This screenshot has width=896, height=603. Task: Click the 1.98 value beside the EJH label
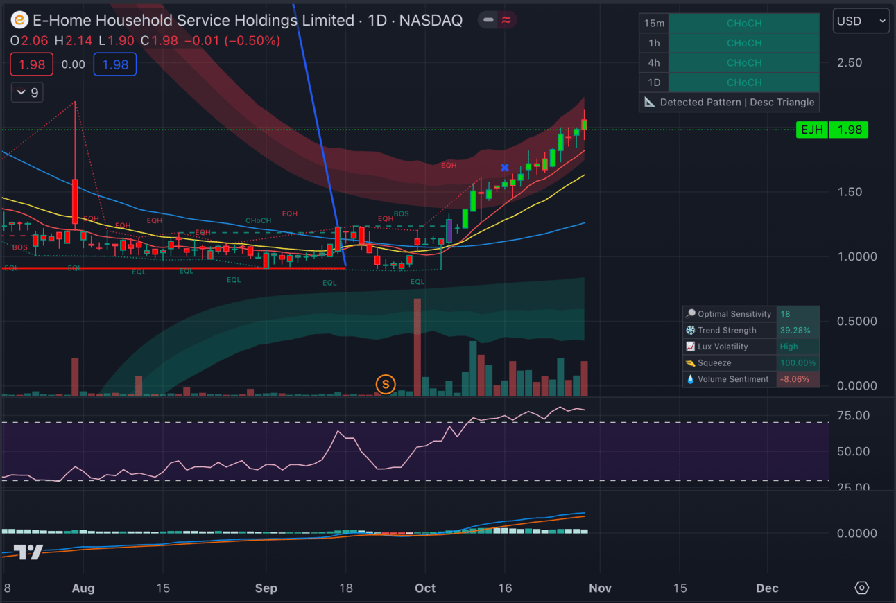(x=849, y=130)
